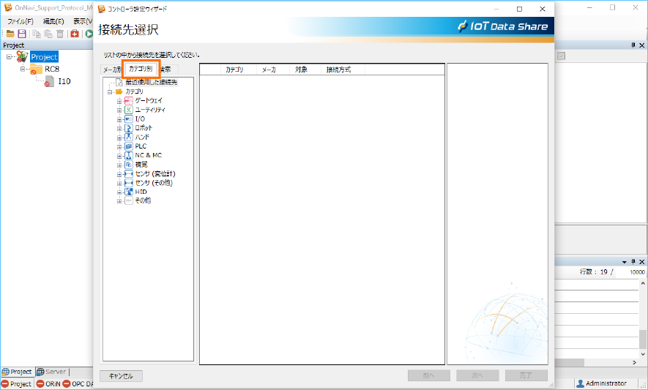Click the Save floppy disk icon

tap(22, 34)
